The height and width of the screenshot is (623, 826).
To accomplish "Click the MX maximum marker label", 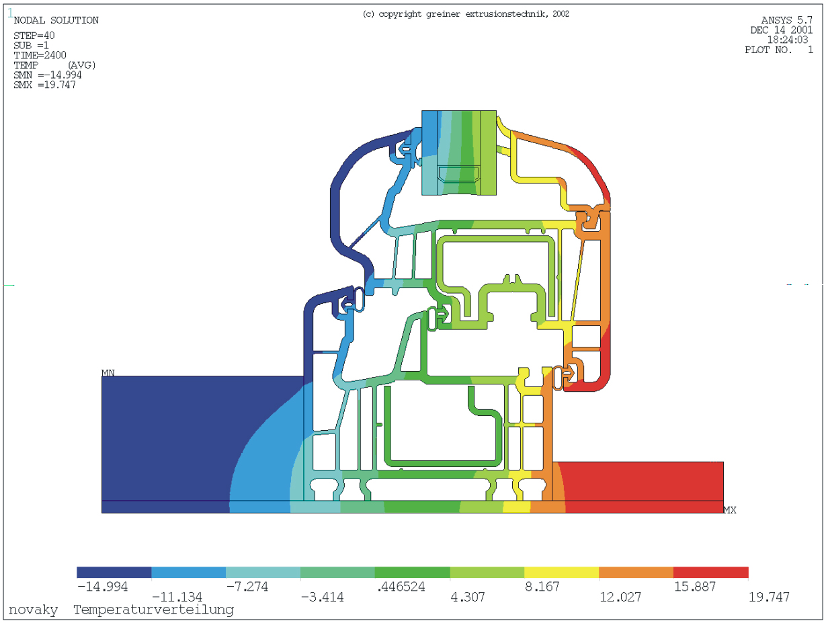I will [730, 510].
